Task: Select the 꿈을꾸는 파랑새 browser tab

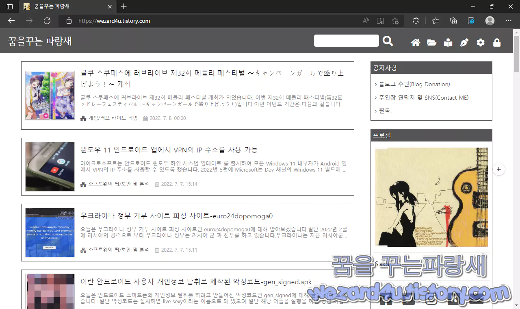Action: tap(68, 7)
